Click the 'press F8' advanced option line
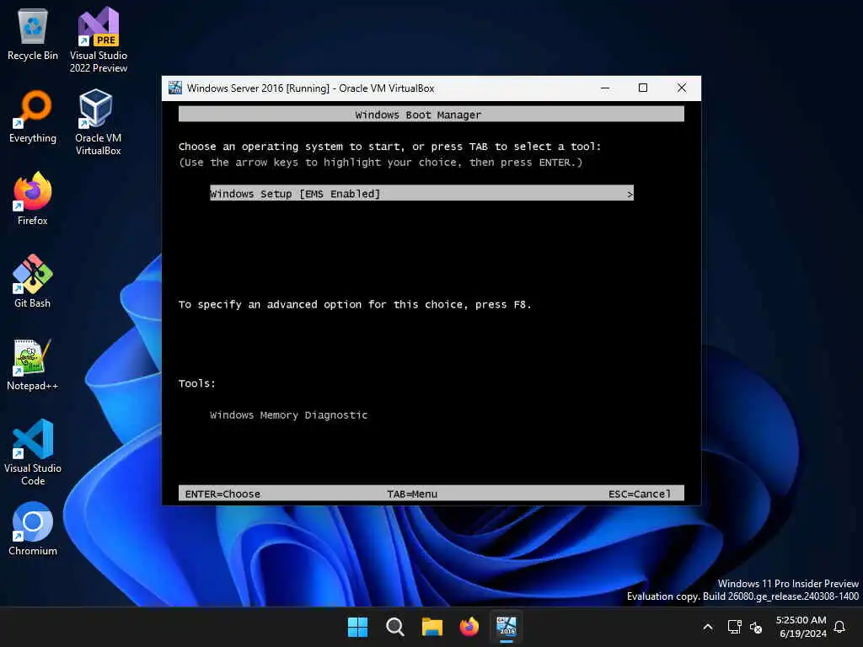Screen dimensions: 863x647 click(355, 305)
